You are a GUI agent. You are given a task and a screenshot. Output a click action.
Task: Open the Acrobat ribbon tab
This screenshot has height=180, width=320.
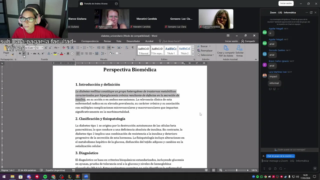[149, 41]
